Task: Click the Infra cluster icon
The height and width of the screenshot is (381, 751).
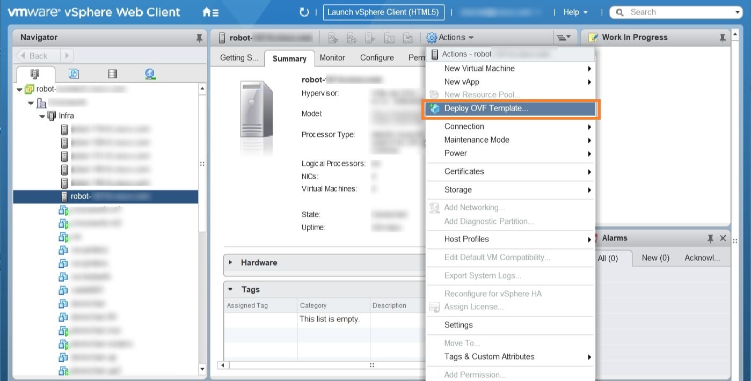Action: click(x=52, y=115)
